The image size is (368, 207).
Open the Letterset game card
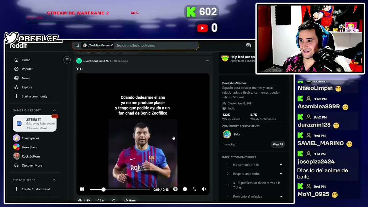pyautogui.click(x=34, y=123)
